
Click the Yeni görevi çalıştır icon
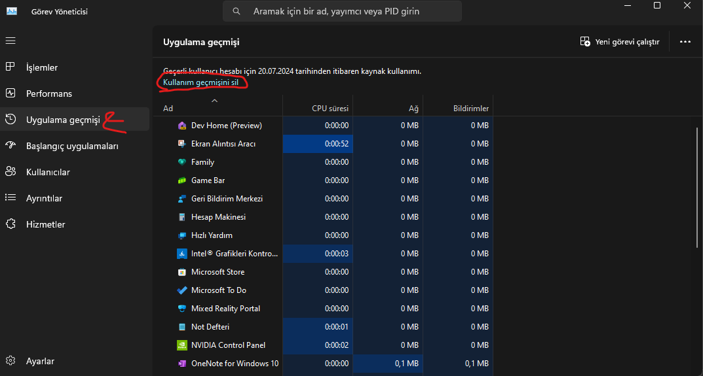584,42
